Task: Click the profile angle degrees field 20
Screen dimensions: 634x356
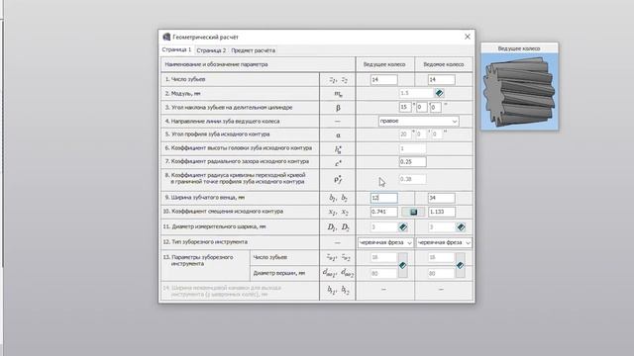Action: point(405,134)
